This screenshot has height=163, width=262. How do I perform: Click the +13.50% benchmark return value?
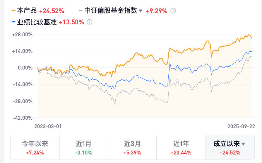tap(71, 22)
